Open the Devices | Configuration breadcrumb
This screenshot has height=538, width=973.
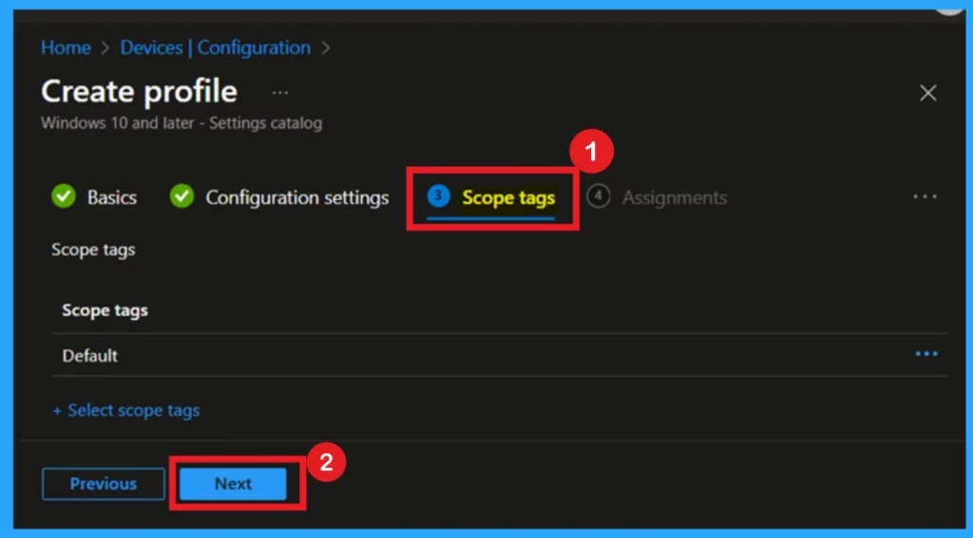(x=216, y=47)
